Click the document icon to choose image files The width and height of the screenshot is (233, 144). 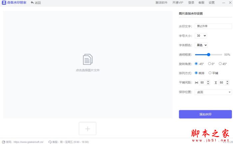tap(88, 59)
